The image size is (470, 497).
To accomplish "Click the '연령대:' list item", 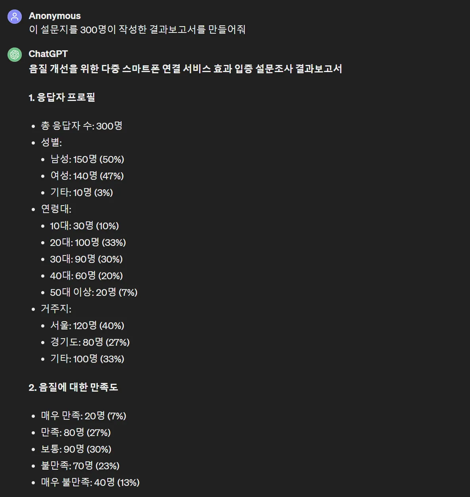I will click(56, 209).
